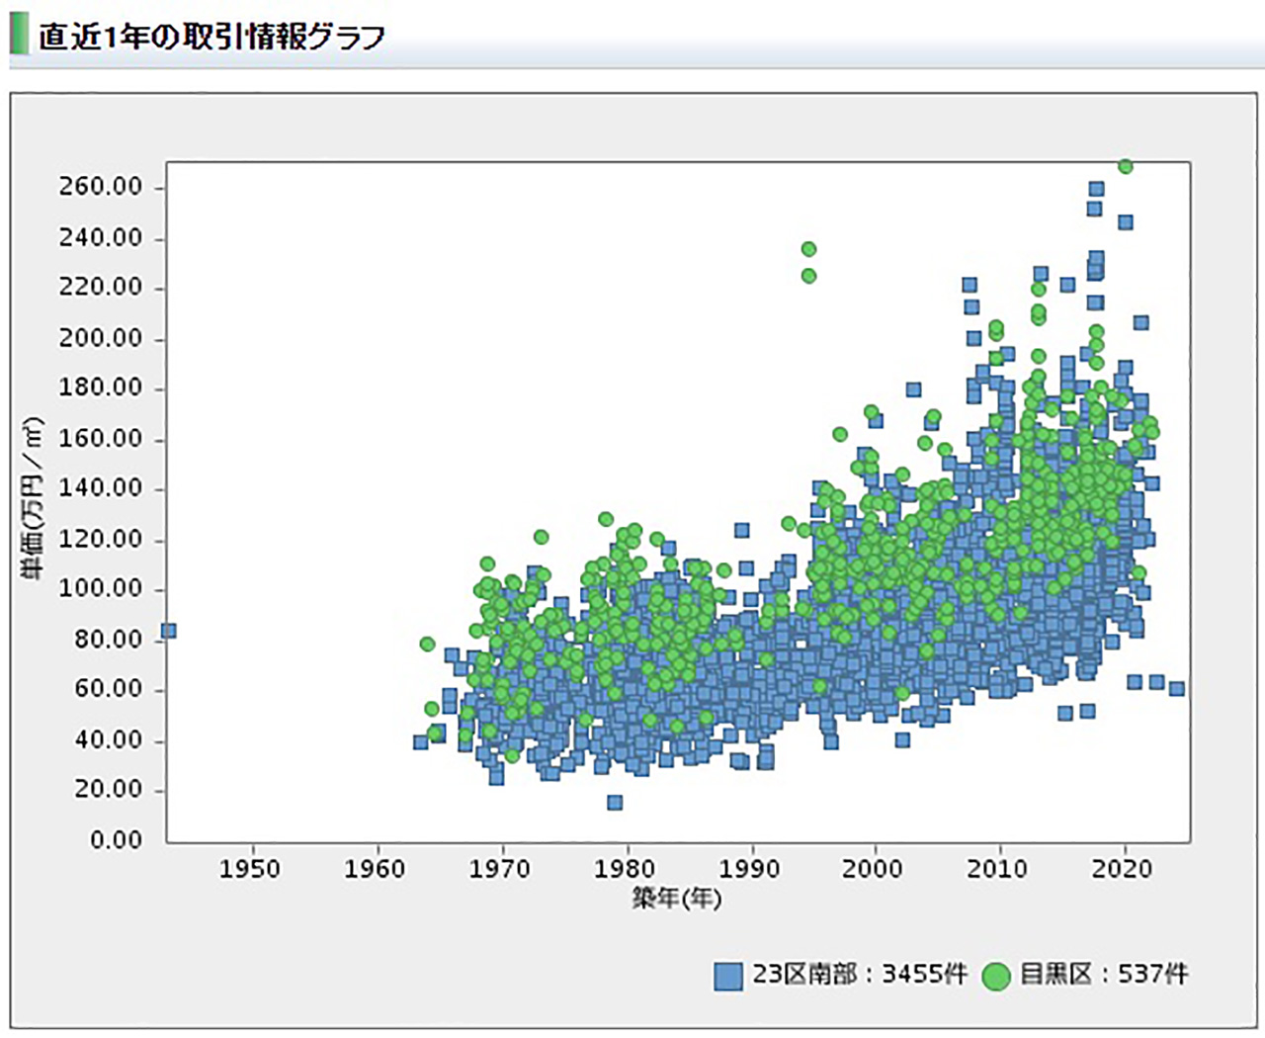Select the isolated blue square at the far-left axis edge

pos(169,631)
